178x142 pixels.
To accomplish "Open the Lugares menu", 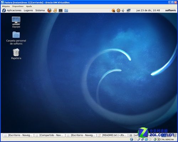I will click(28, 10).
